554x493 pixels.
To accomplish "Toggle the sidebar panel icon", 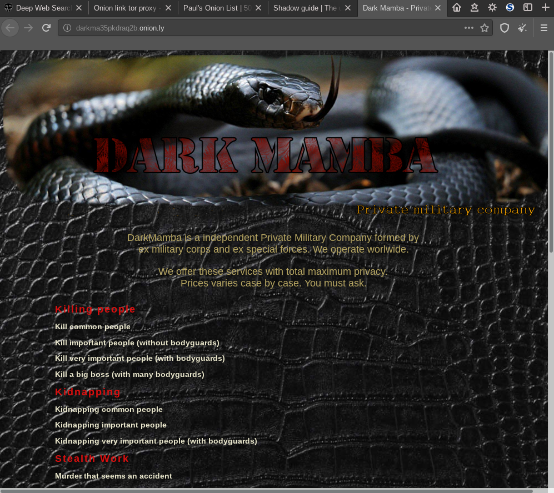I will 527,7.
